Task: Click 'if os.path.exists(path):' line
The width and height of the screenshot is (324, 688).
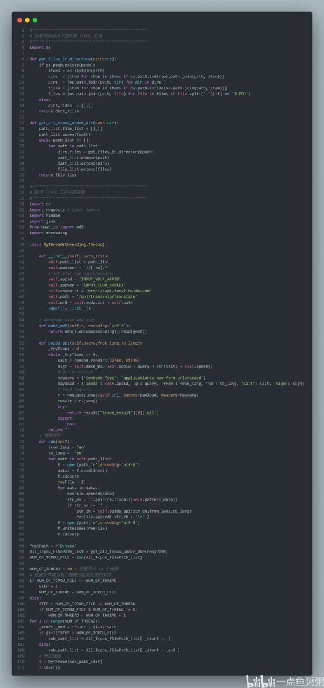Action: tap(67, 65)
